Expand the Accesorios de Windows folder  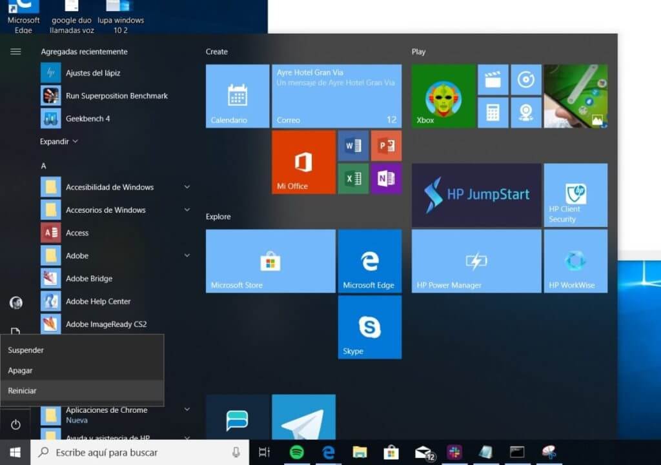coord(116,210)
